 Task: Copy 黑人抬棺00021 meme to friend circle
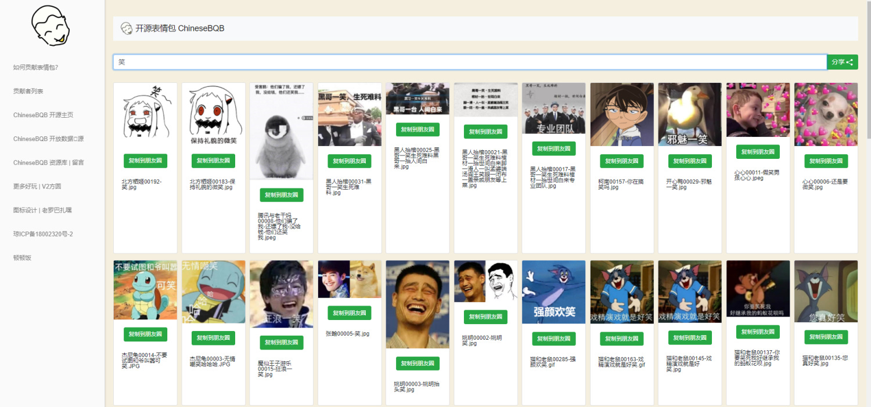click(x=485, y=131)
